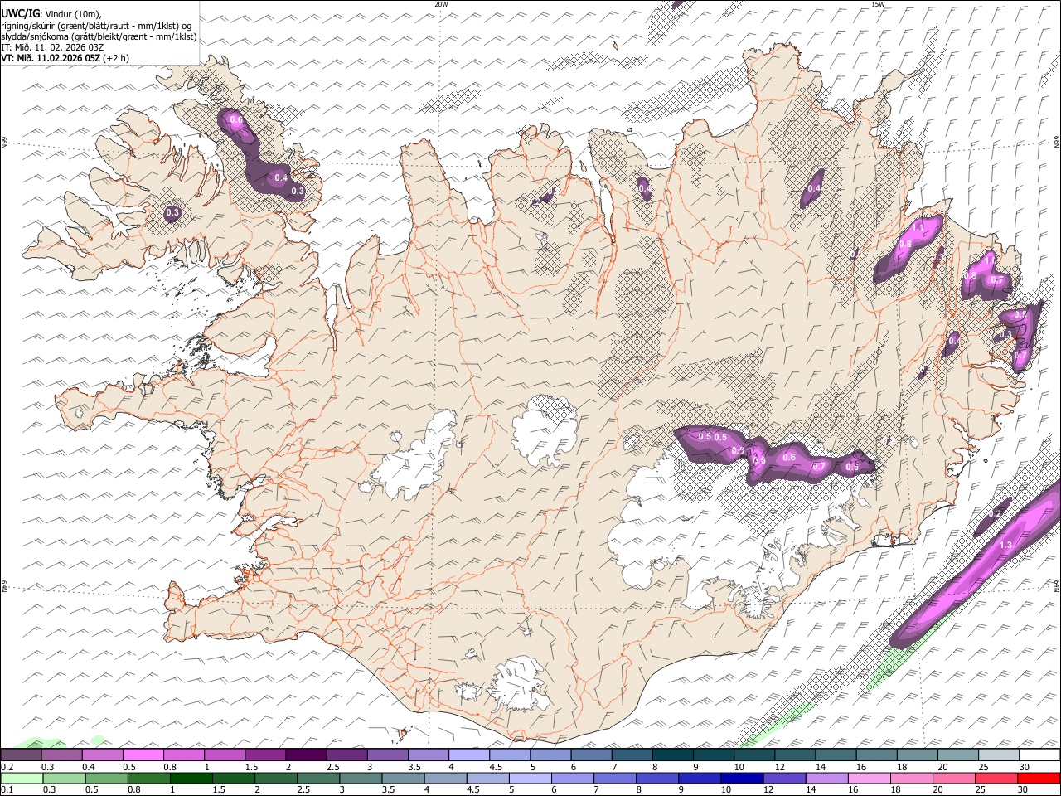Click the red swatch at end of rain legend
The image size is (1061, 796).
click(1038, 779)
